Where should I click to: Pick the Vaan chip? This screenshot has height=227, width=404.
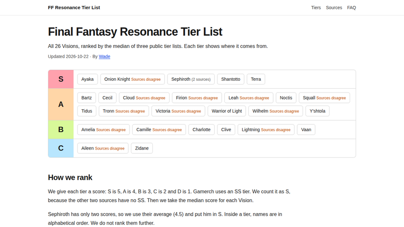pyautogui.click(x=306, y=129)
